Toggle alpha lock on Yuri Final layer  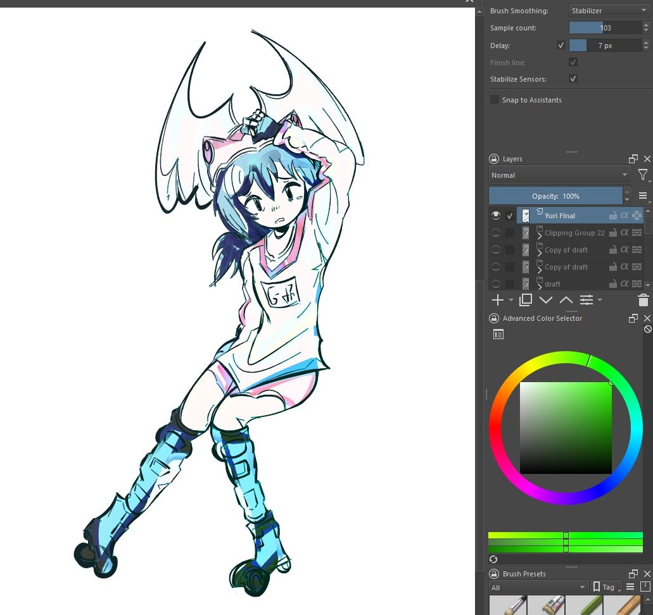click(624, 216)
